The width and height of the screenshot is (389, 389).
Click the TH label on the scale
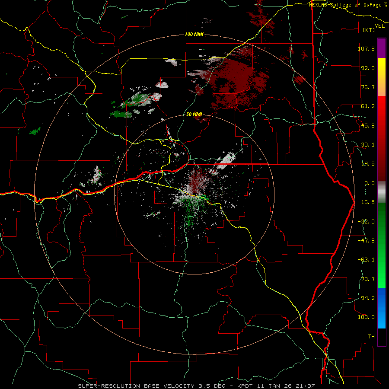tap(371, 336)
